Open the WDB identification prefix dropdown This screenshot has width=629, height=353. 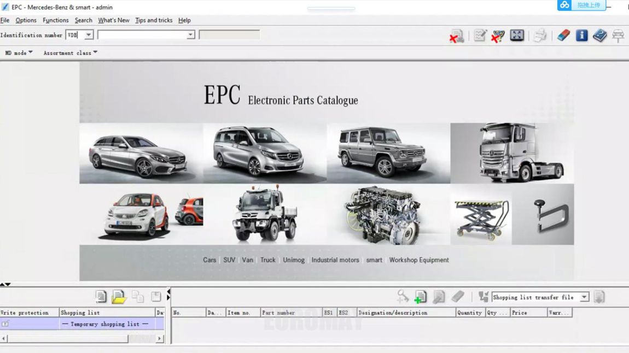89,36
